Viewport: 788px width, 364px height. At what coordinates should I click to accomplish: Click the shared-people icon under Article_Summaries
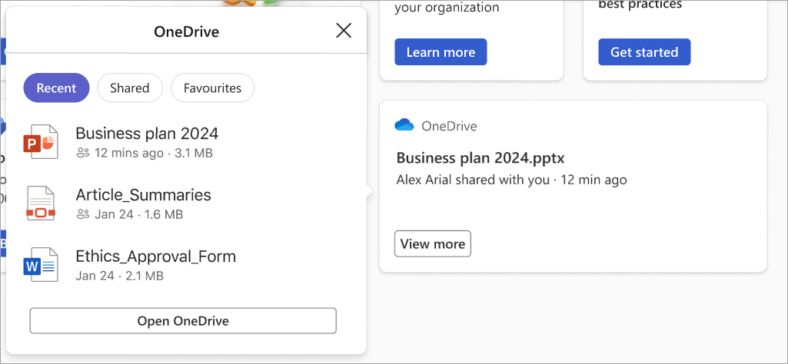coord(82,214)
